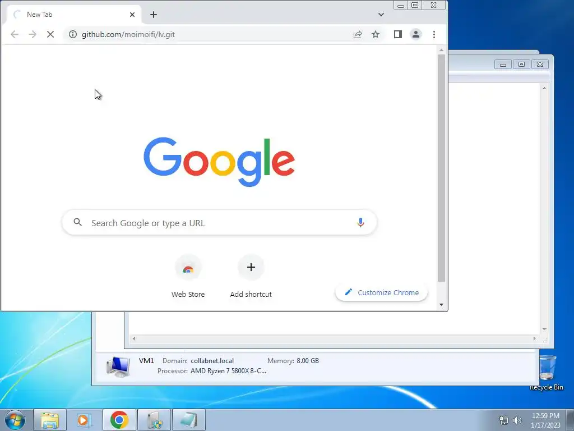The height and width of the screenshot is (431, 574).
Task: Select the New Tab tab
Action: [73, 15]
